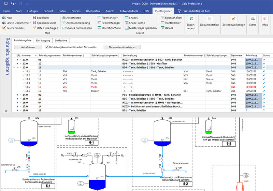Open the PipeManager tool
The image size is (273, 191).
[107, 18]
